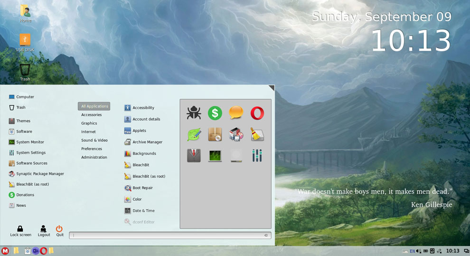The image size is (470, 256).
Task: Open the USB DISK desktop icon
Action: (x=25, y=43)
